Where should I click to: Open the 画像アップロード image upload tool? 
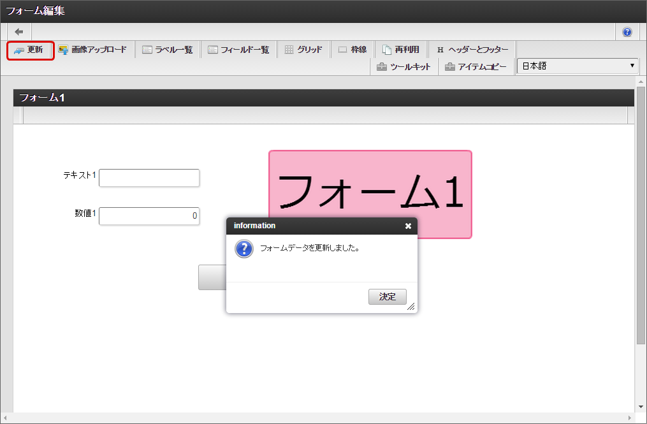pyautogui.click(x=93, y=48)
